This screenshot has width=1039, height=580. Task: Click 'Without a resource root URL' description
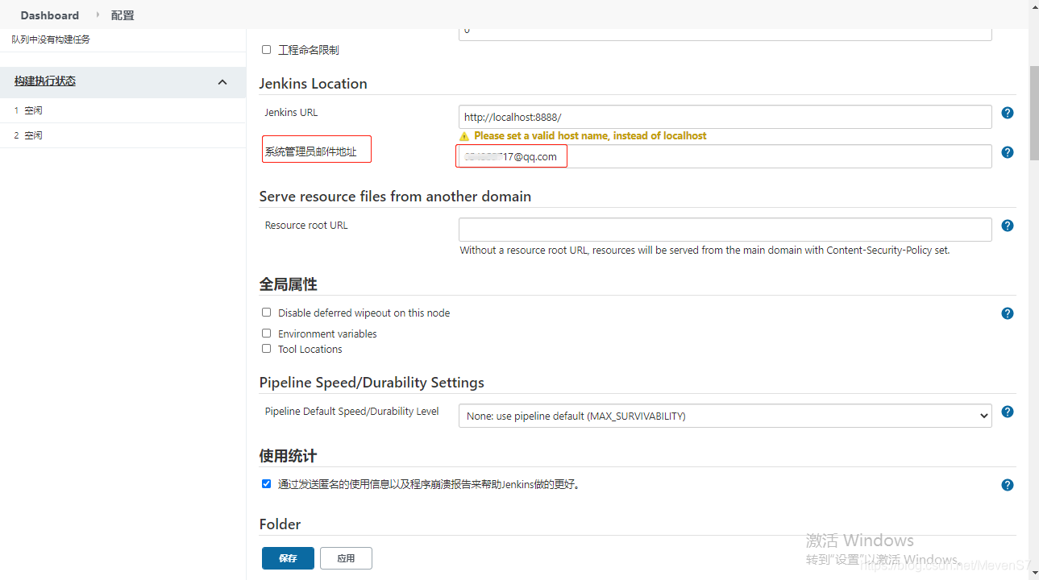pos(704,251)
